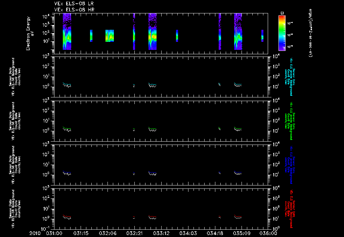The height and width of the screenshot is (237, 344).
Task: Click the last spectrogram block before 036:00
Action: pos(262,35)
